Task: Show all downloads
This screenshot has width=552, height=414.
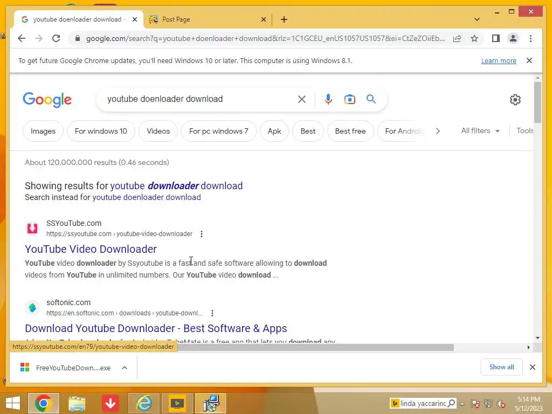Action: tap(501, 367)
